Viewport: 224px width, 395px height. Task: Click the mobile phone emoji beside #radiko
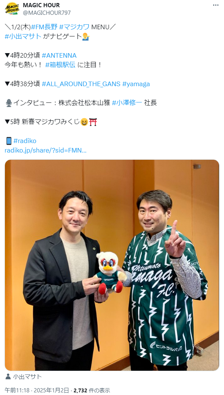click(x=9, y=141)
